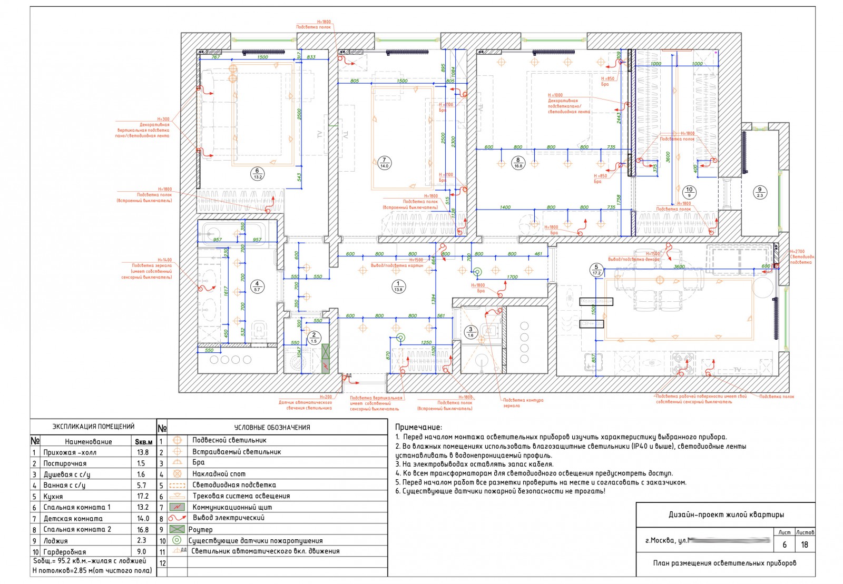Click the track lighting system legend symbol
This screenshot has height=584, width=843.
pyautogui.click(x=178, y=496)
